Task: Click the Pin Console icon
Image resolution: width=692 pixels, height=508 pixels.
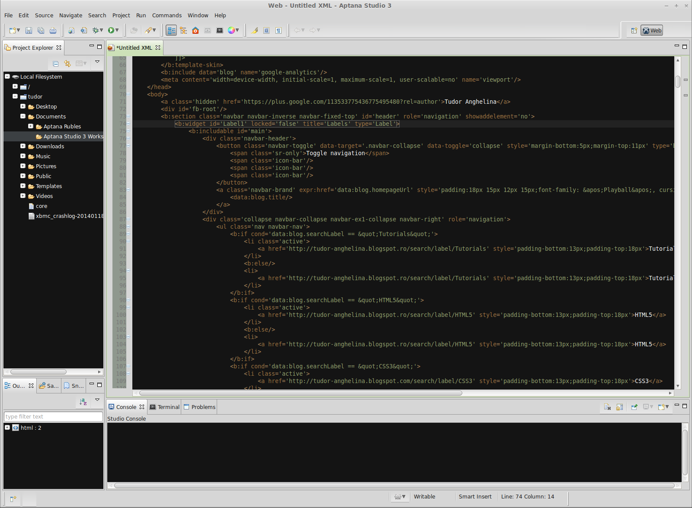Action: (634, 407)
